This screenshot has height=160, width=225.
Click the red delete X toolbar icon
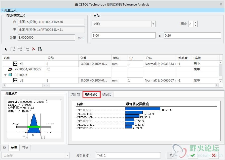point(33,49)
